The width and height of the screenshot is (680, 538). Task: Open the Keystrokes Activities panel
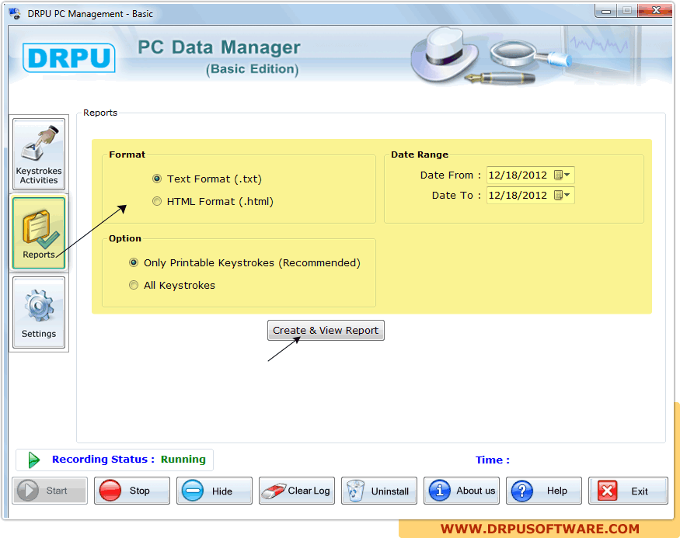tap(39, 154)
